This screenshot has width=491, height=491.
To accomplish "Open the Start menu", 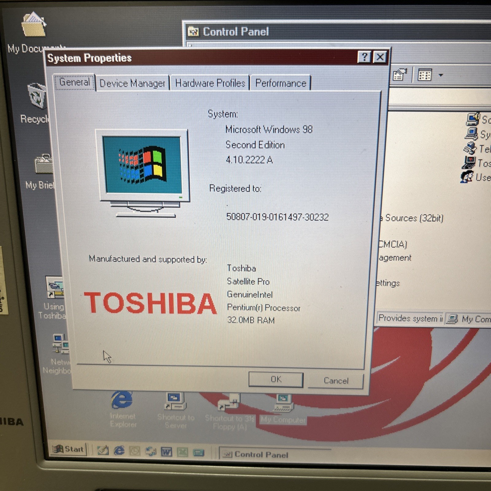I will pos(68,449).
